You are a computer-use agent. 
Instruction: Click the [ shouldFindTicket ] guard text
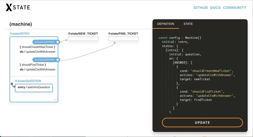(x=33, y=65)
